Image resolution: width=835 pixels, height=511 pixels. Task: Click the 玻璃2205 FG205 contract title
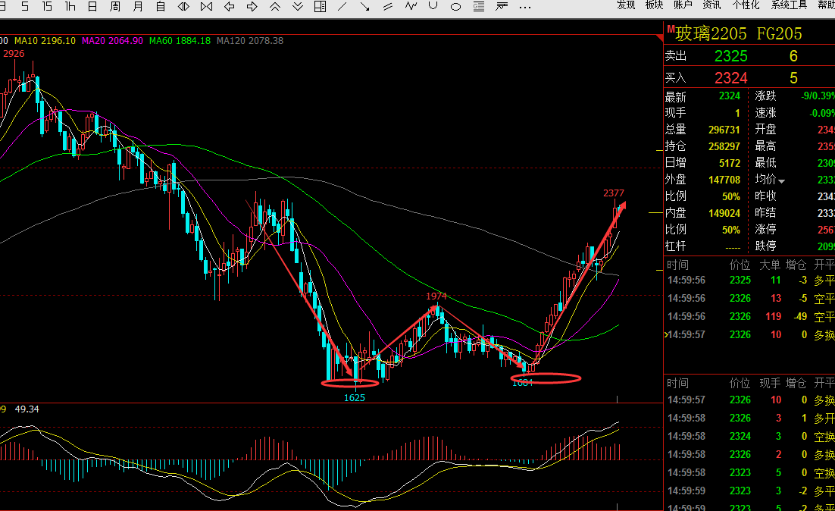(x=739, y=33)
